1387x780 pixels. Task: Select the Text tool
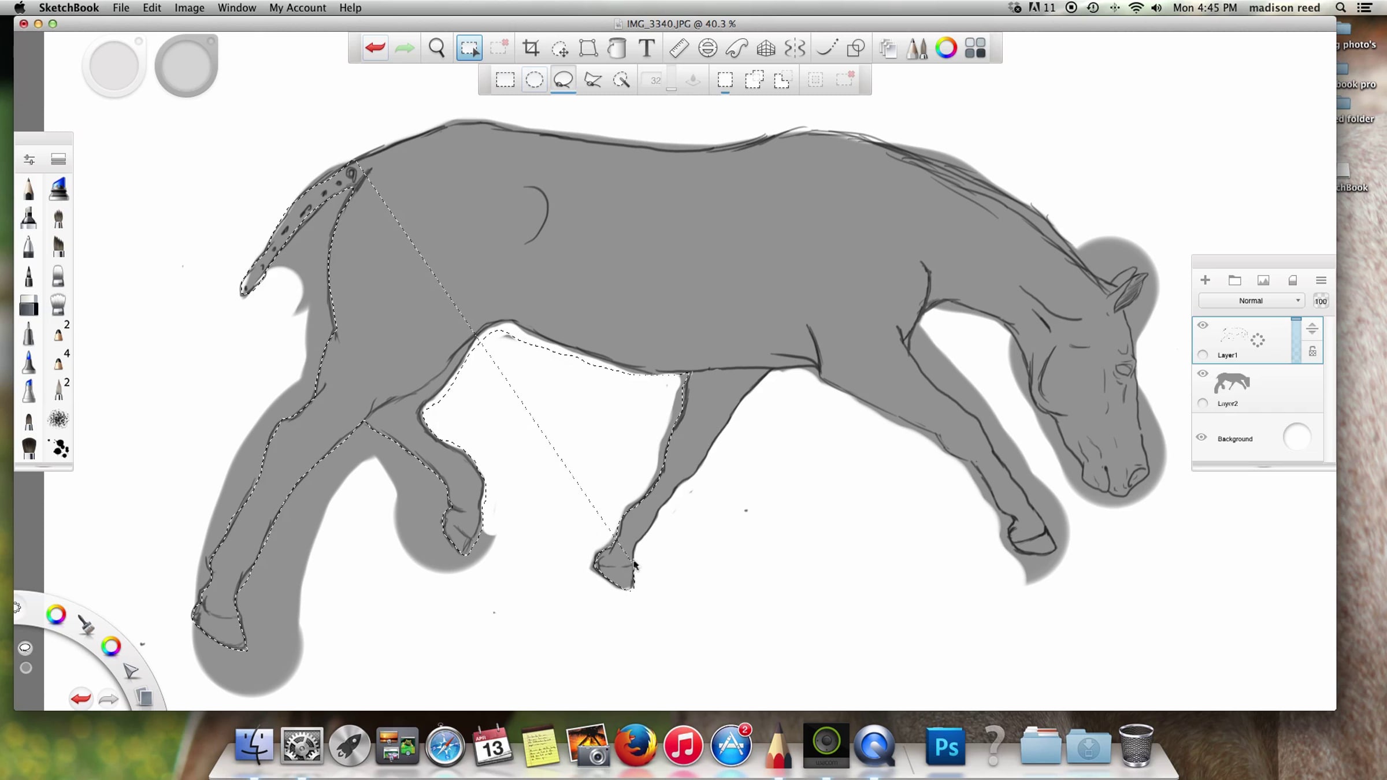[647, 48]
